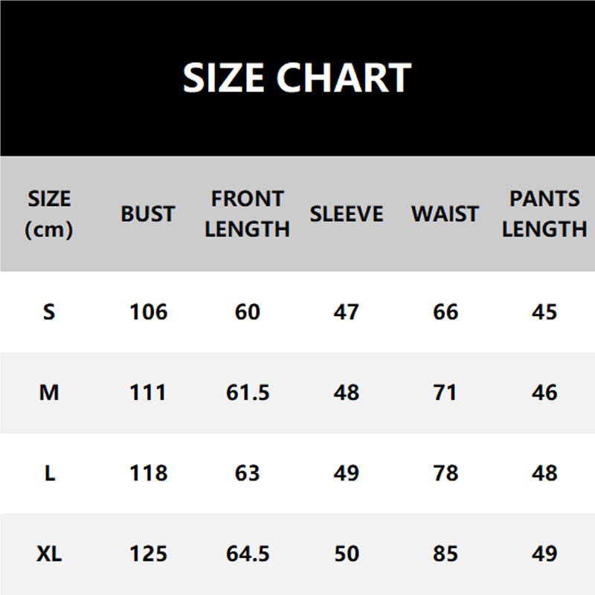Click the sleeve value 47

pyautogui.click(x=347, y=312)
